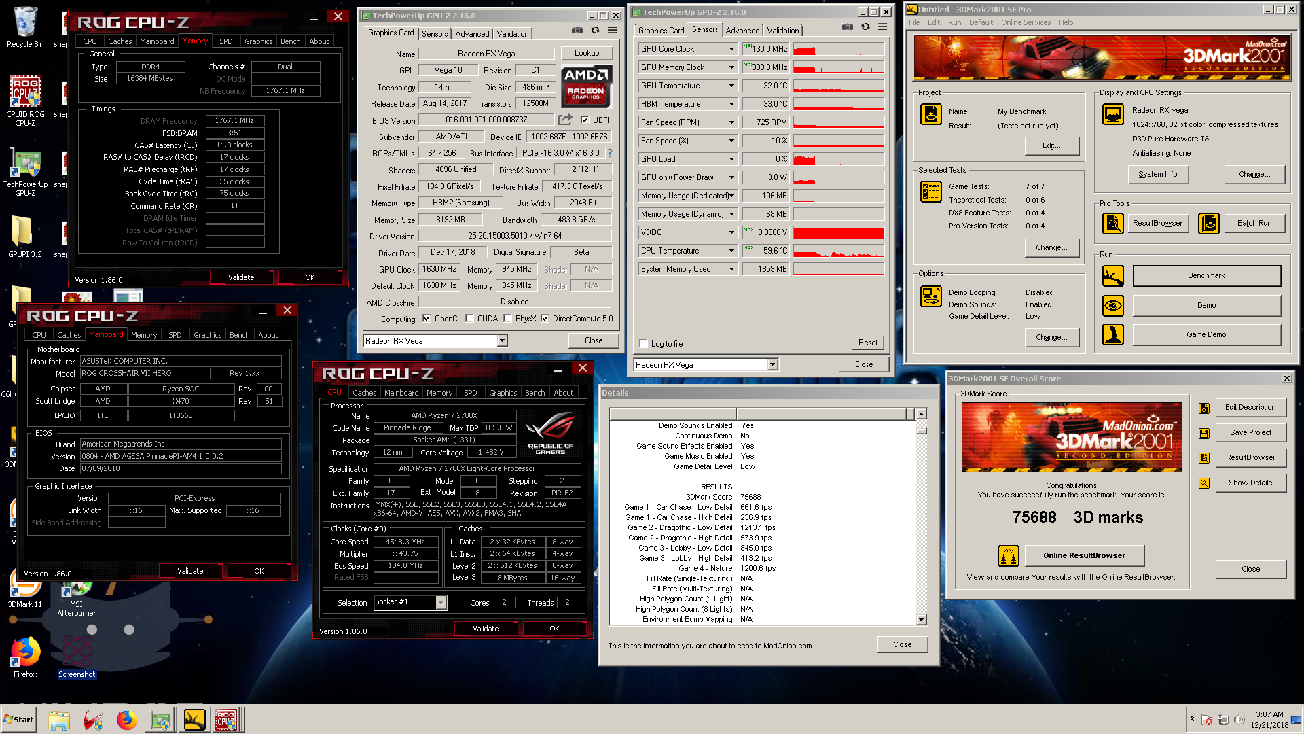
Task: Open the hamburger menu in GPU-Z Graphics Card window
Action: (x=612, y=31)
